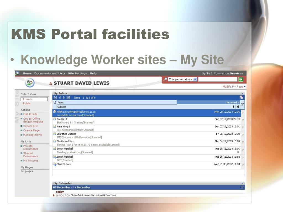This screenshot has width=283, height=212.
Task: Go Up To Information Services
Action: point(222,73)
